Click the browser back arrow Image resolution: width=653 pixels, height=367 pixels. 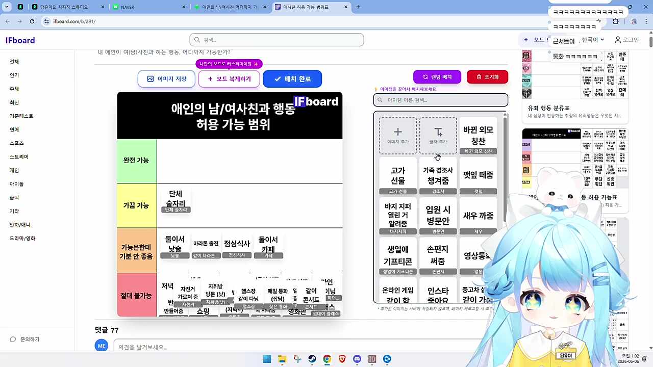(x=7, y=21)
